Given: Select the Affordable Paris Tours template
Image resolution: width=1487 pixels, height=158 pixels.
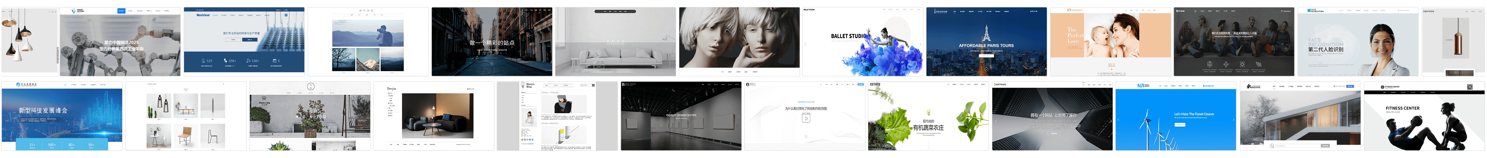Looking at the screenshot, I should (x=986, y=42).
